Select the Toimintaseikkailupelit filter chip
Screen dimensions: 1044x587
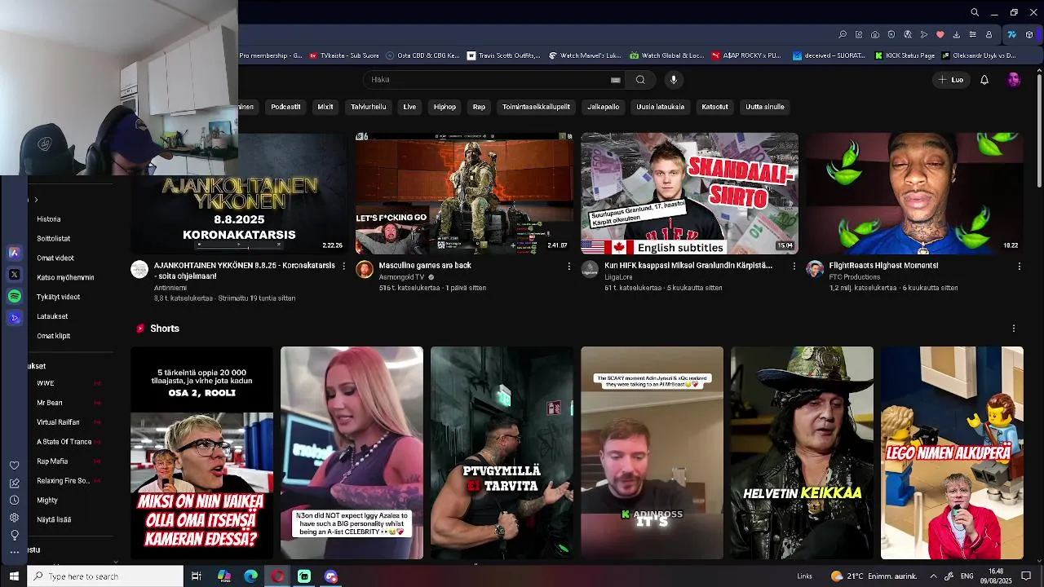click(x=536, y=107)
